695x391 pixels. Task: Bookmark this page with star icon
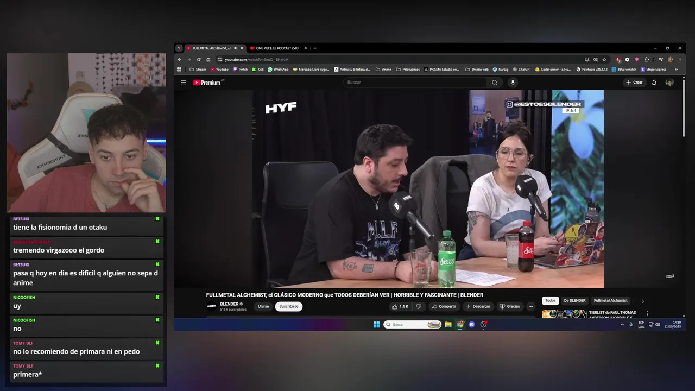604,60
